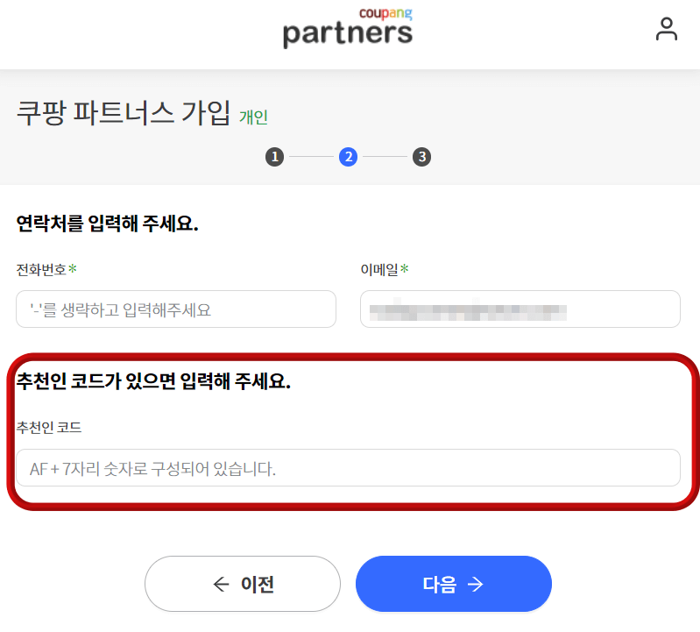The image size is (700, 632).
Task: Proceed with the blue 다음 button
Action: coord(454,584)
